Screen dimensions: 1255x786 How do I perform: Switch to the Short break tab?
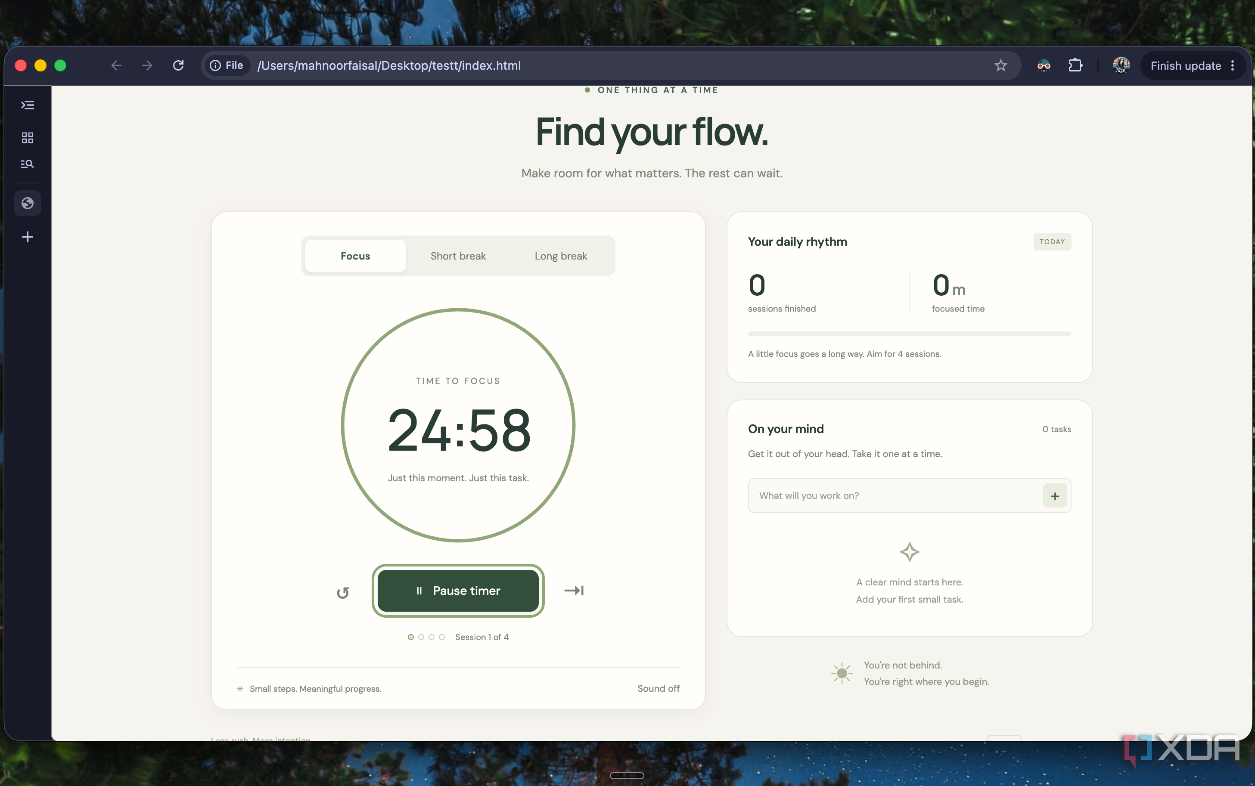[458, 256]
